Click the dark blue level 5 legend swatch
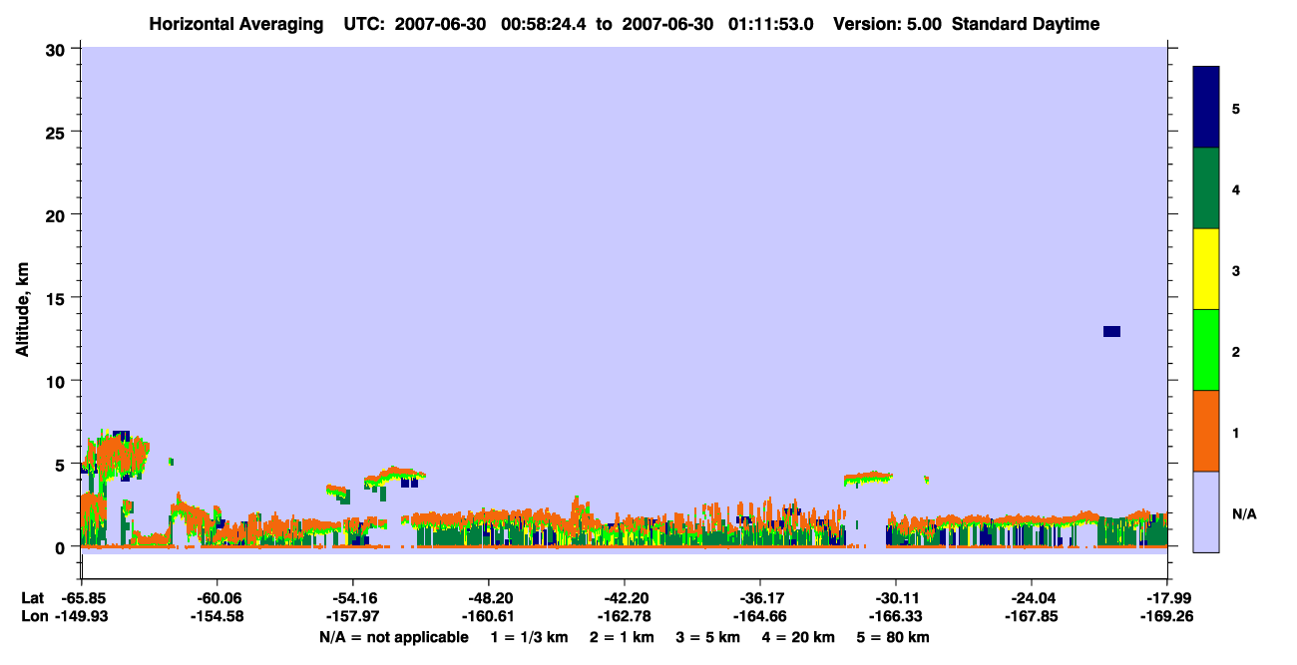Screen dimensions: 1297x665 tap(1206, 107)
